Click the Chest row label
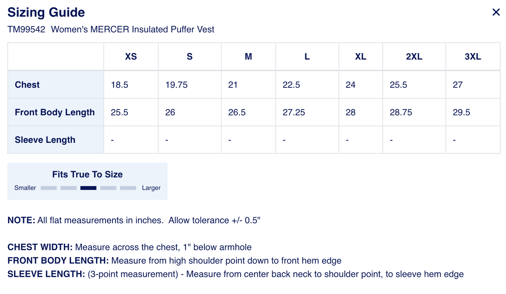The width and height of the screenshot is (506, 294). coord(27,85)
